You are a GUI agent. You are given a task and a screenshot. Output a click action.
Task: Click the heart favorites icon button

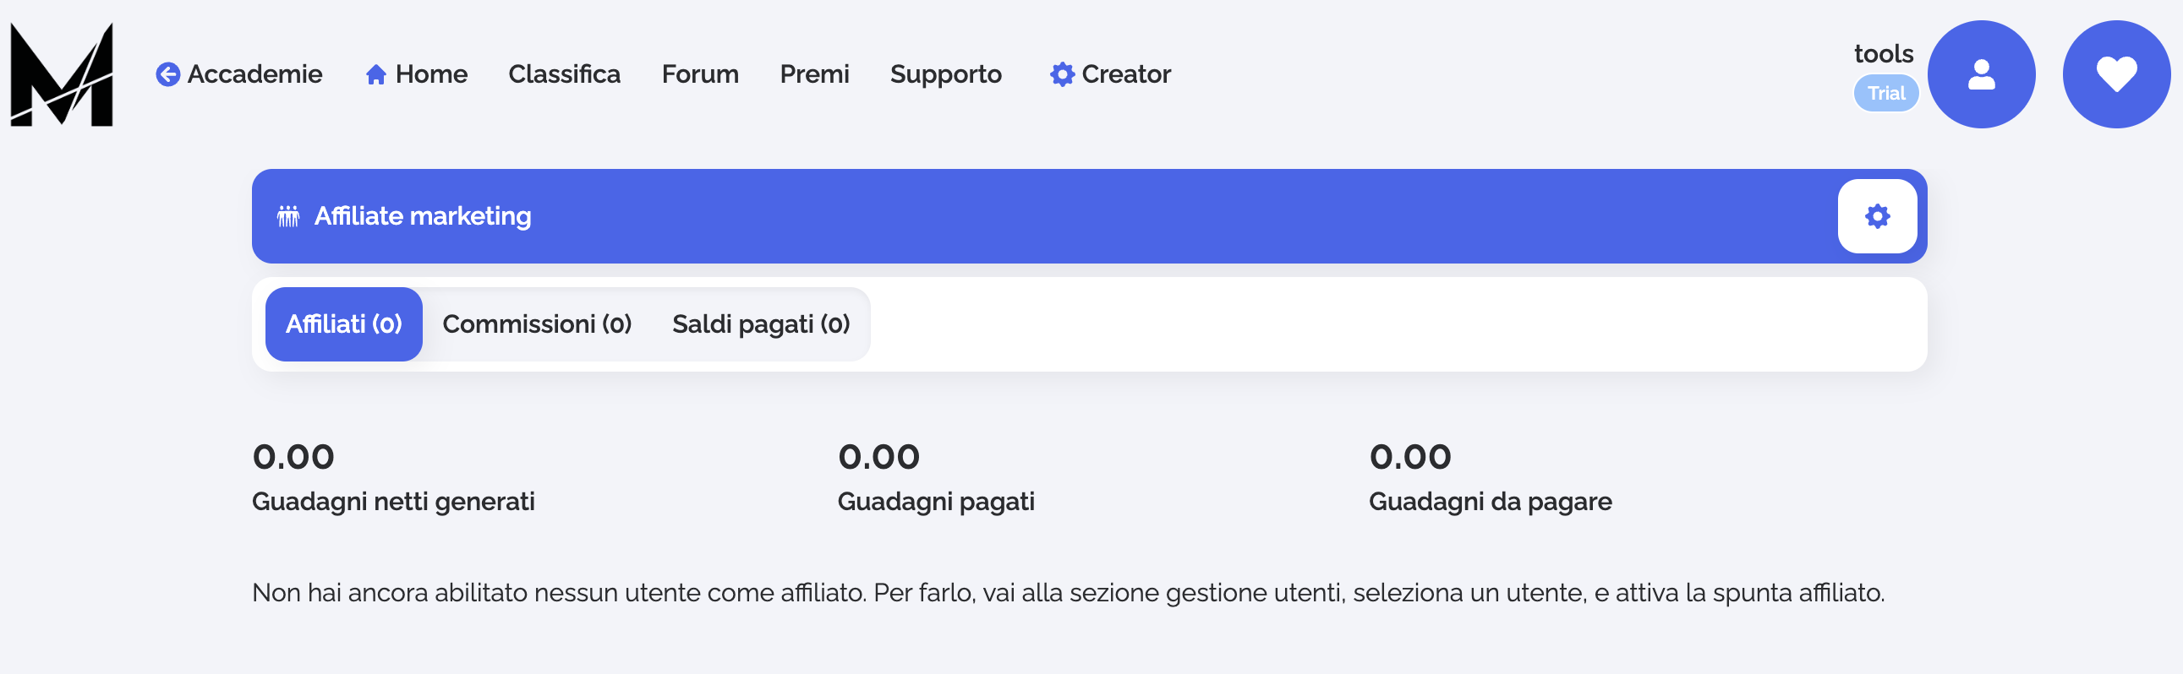[x=2115, y=74]
